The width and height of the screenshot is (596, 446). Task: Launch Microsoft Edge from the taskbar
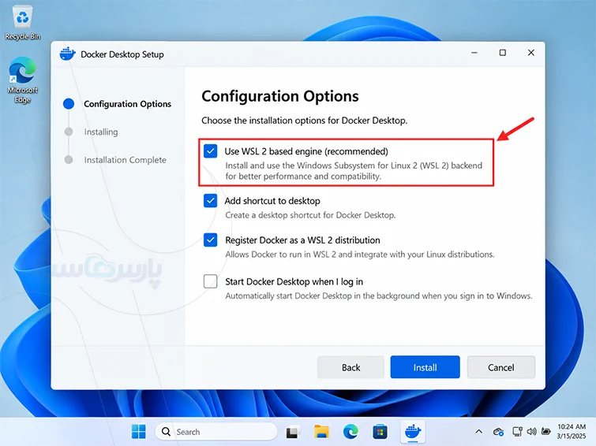pyautogui.click(x=350, y=432)
